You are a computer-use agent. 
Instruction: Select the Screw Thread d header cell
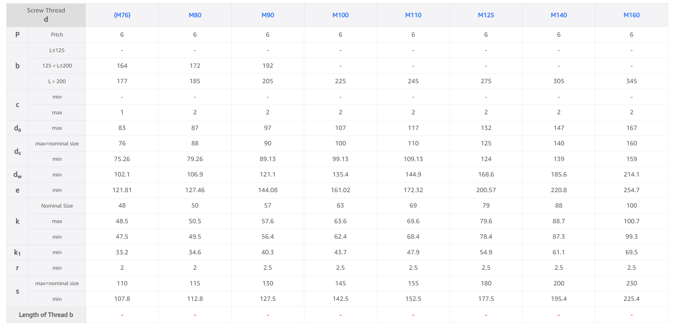tap(46, 15)
